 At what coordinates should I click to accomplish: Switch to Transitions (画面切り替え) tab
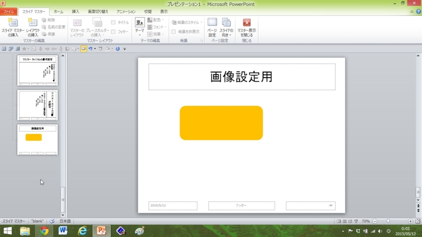(98, 12)
